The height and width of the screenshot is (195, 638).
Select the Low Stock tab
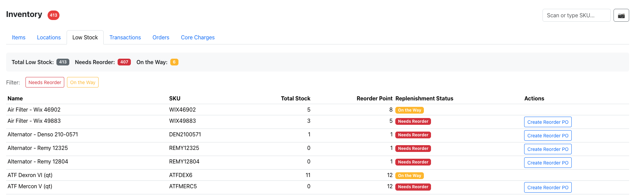click(85, 37)
